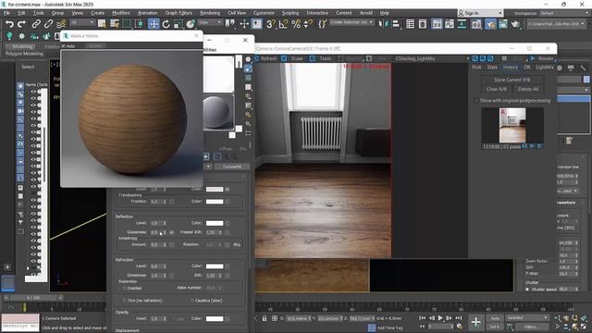Screen dimensions: 592x333
Task: Click the Reflection Color swatch
Action: click(215, 223)
